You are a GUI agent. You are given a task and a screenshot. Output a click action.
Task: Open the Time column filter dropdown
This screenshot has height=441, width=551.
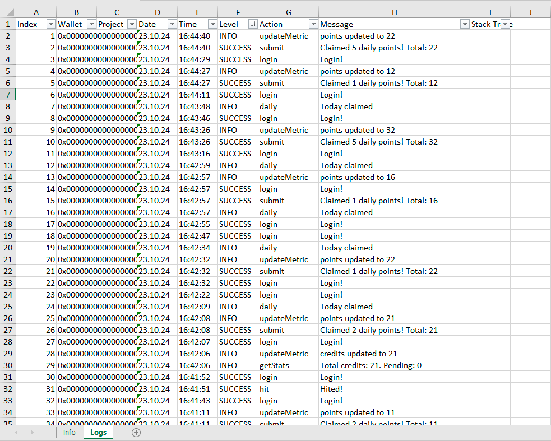pyautogui.click(x=212, y=24)
